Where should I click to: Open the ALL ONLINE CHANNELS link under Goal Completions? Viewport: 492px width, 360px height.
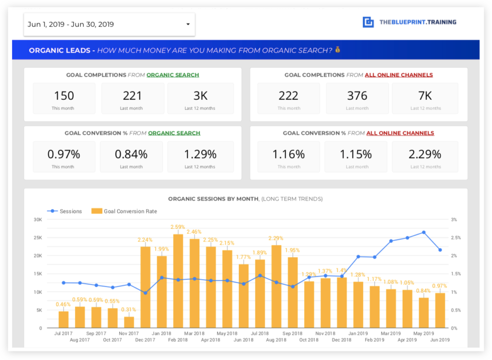399,75
